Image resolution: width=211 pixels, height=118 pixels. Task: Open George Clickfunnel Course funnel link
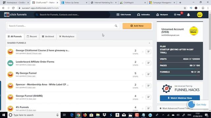click(43, 50)
